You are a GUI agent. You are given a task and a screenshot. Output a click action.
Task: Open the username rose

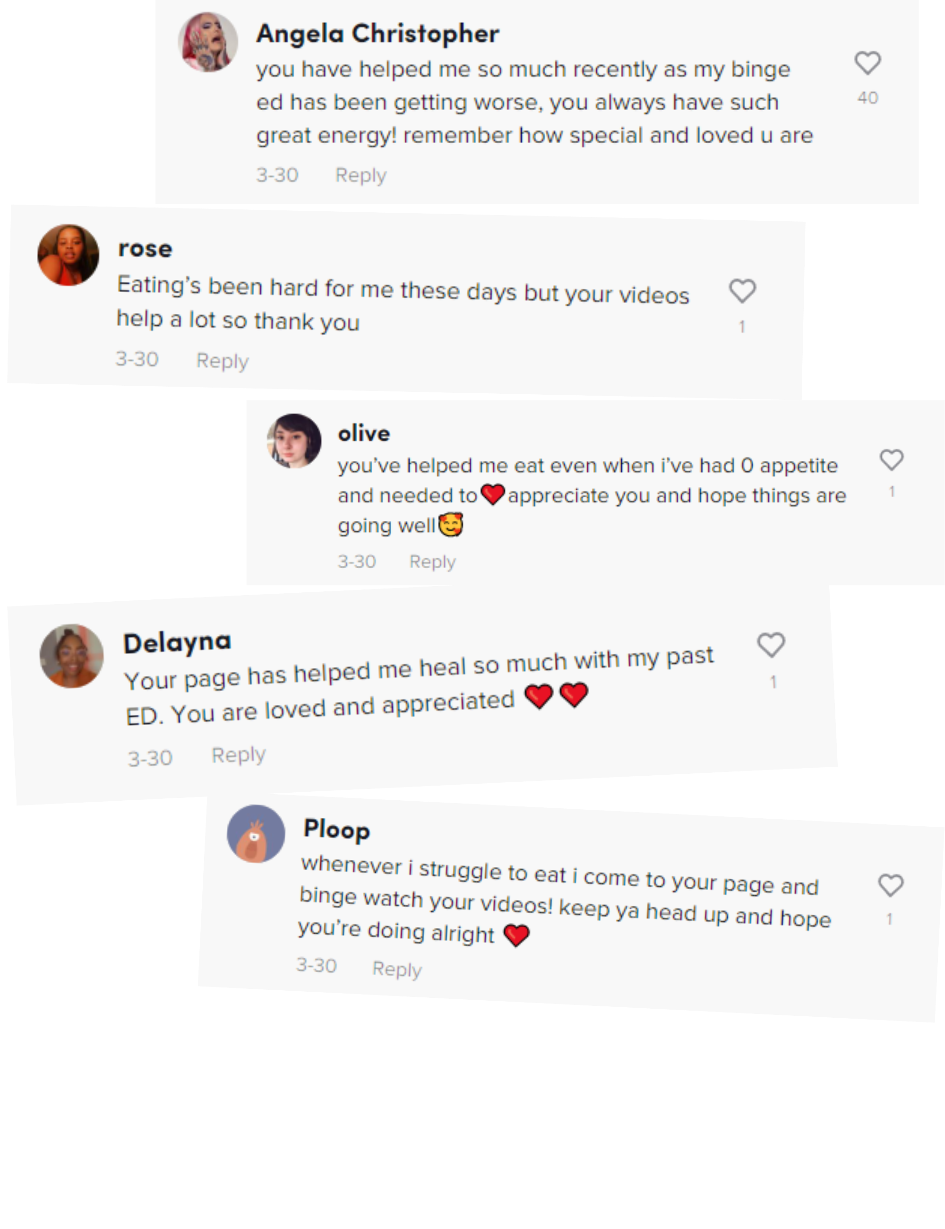(x=145, y=248)
